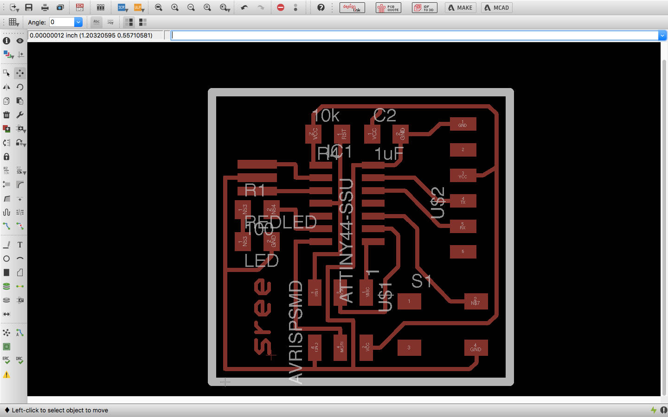
Task: Run the DRC check
Action: tap(19, 360)
